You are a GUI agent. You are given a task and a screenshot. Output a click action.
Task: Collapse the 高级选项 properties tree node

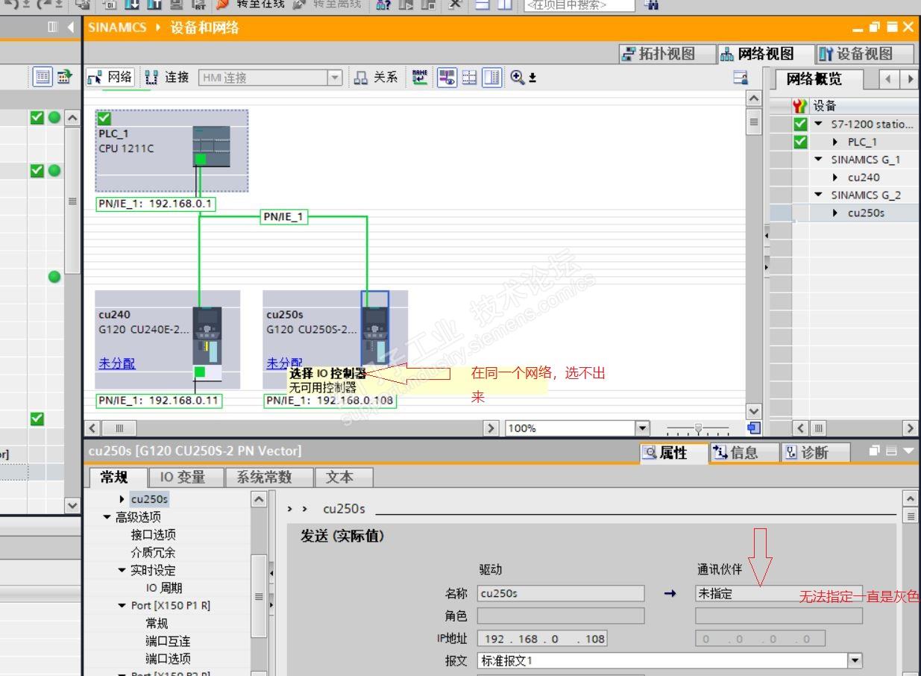click(107, 517)
